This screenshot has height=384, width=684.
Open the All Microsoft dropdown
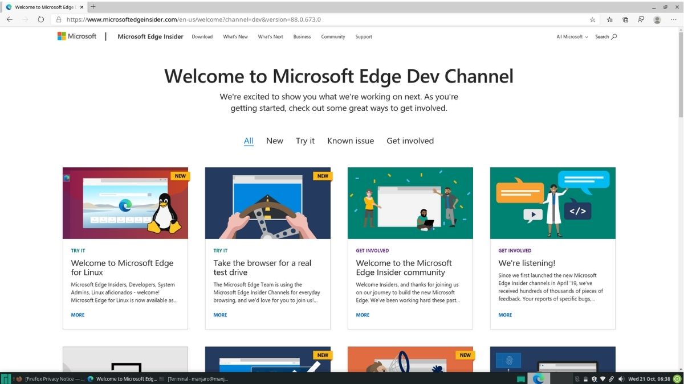tap(571, 36)
